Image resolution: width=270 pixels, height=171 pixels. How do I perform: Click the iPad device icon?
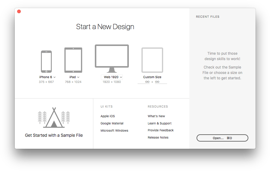73,60
